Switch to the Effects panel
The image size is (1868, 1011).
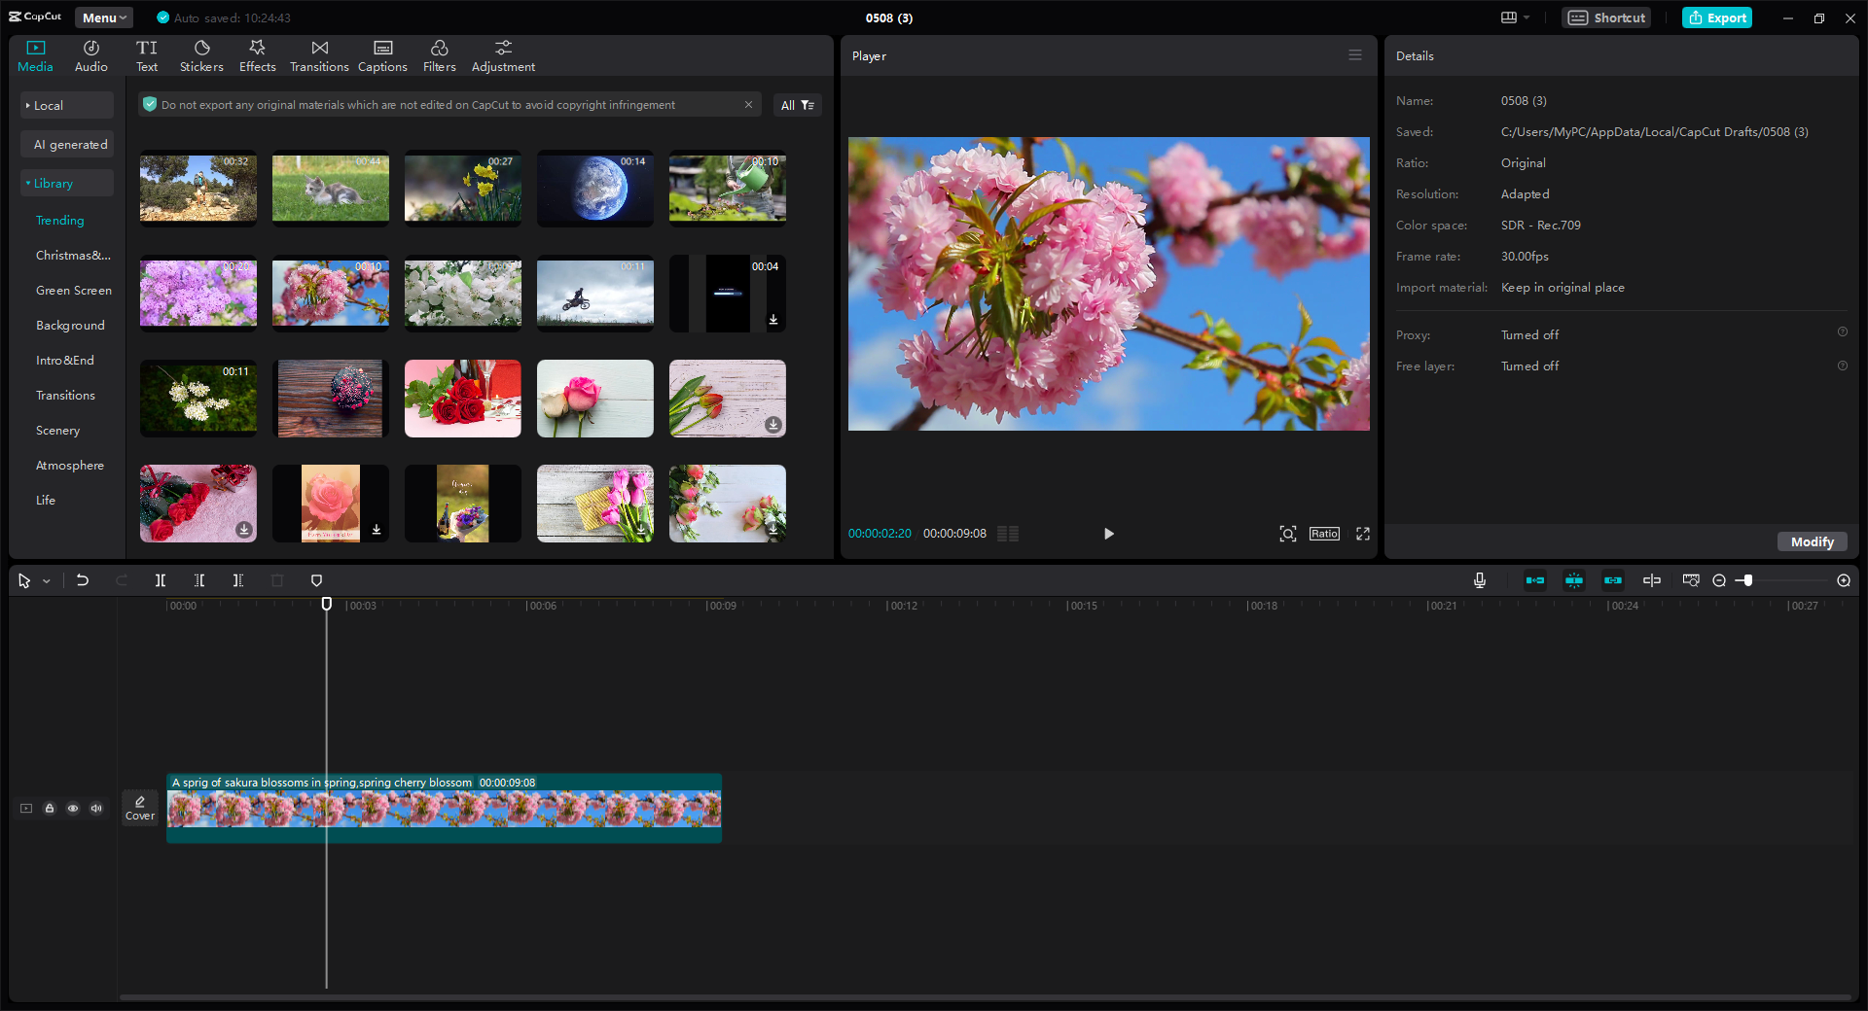pos(257,53)
